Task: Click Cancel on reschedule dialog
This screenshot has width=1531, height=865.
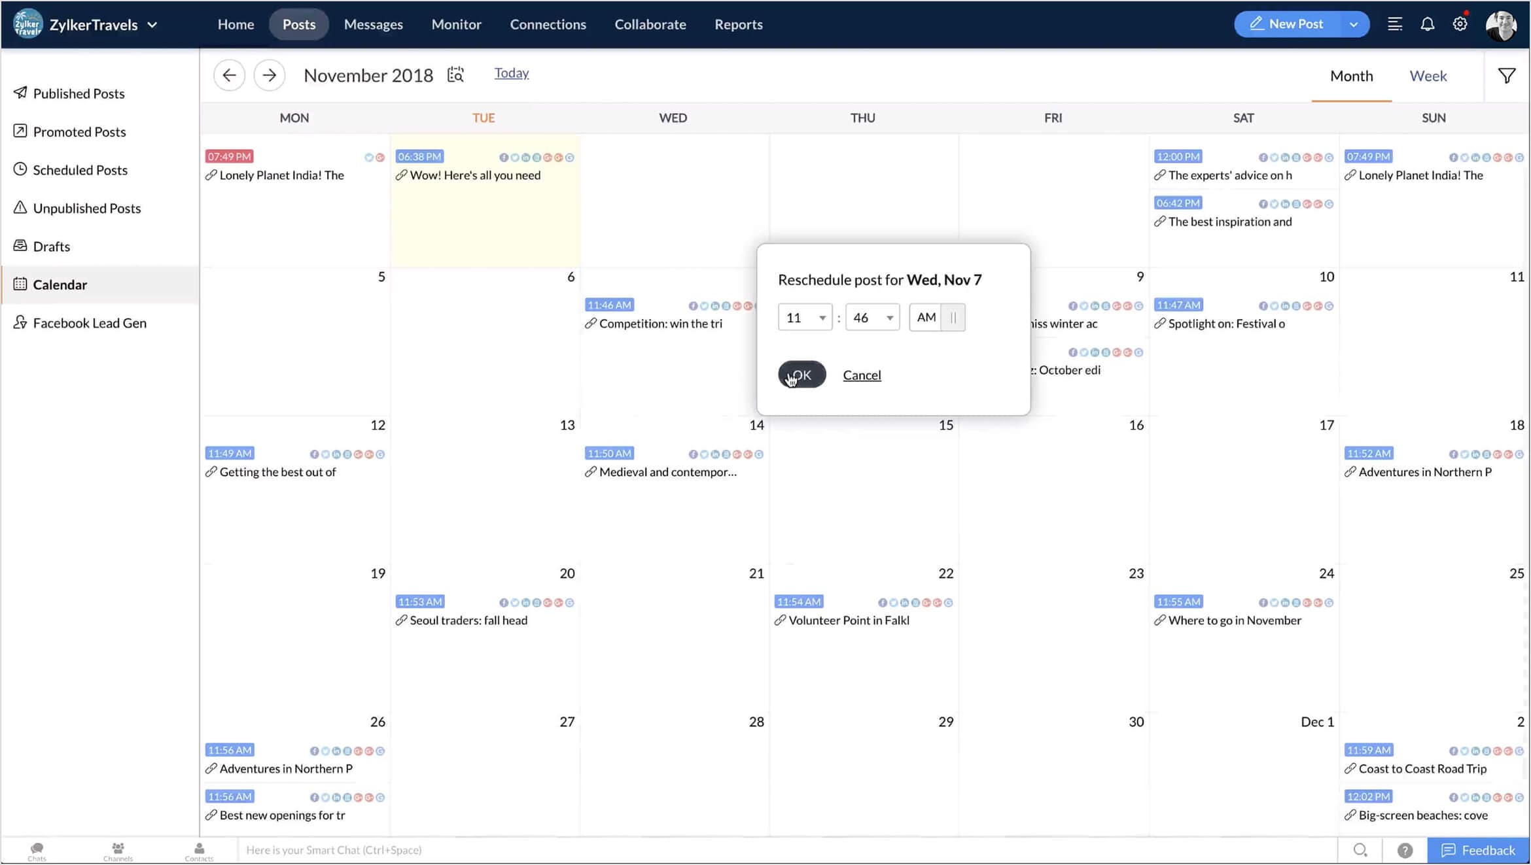Action: (861, 375)
